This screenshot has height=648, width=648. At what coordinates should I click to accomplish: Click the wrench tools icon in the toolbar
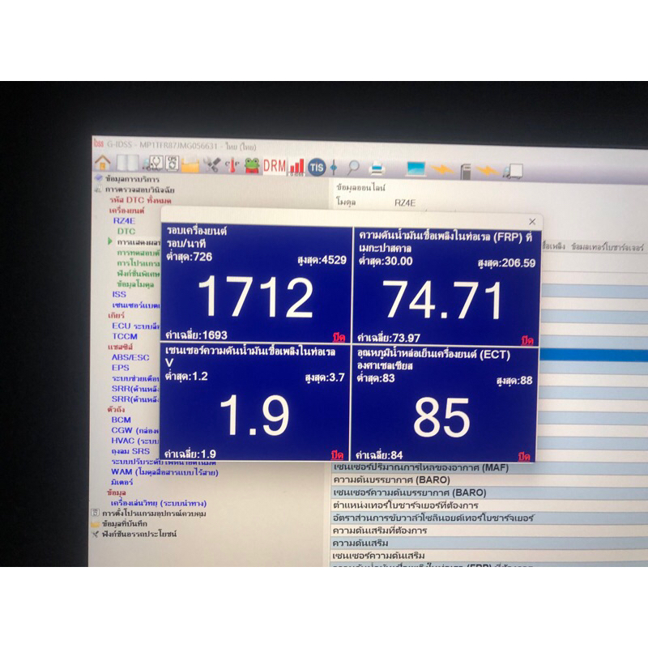pyautogui.click(x=212, y=164)
